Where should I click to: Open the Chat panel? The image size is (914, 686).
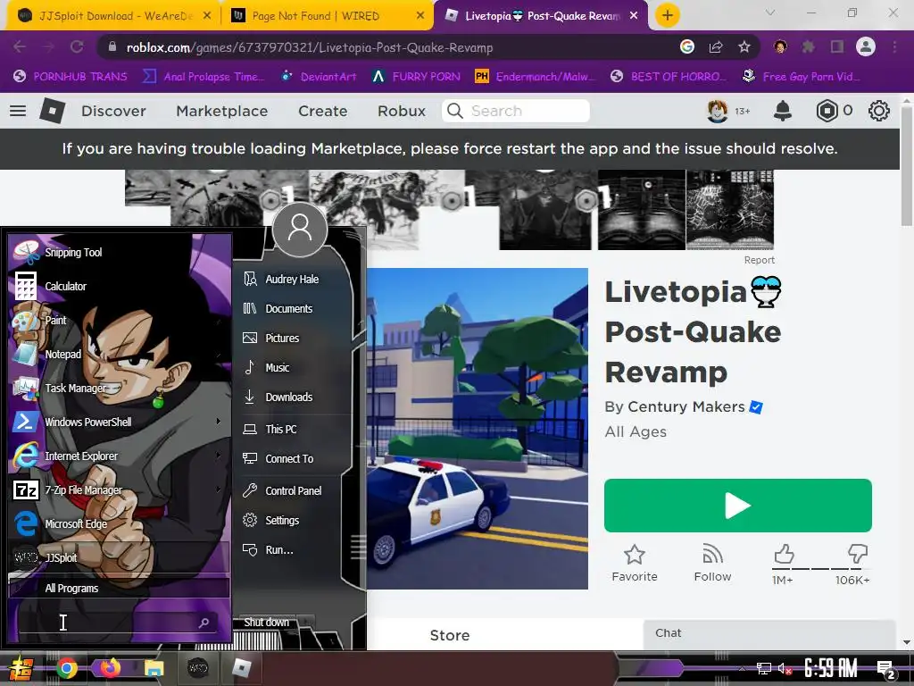[x=769, y=633]
